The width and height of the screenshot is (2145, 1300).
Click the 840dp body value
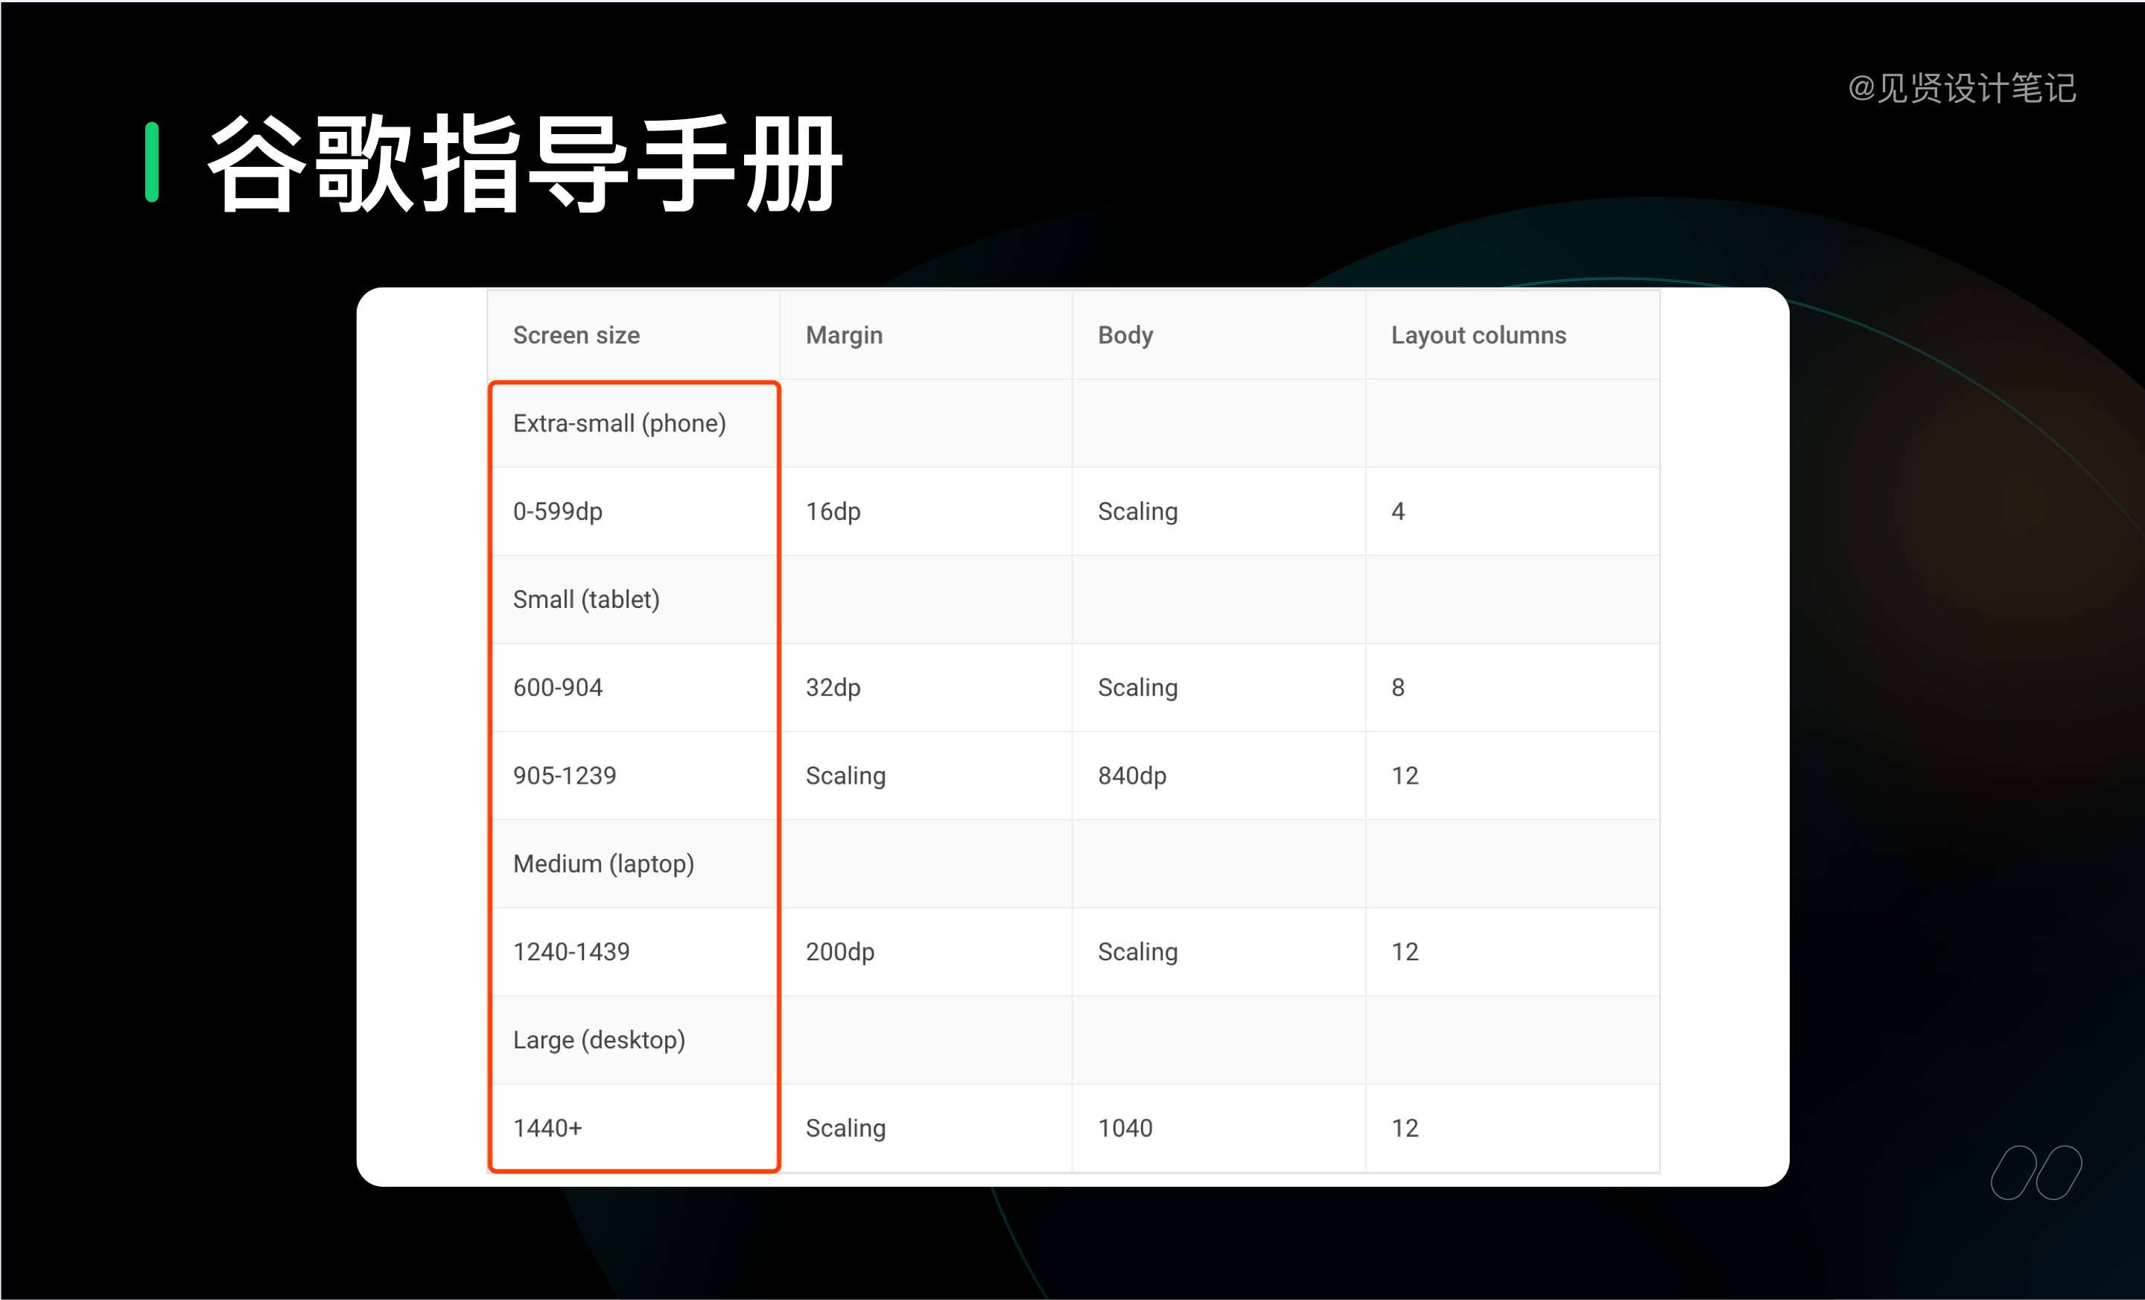coord(1131,775)
